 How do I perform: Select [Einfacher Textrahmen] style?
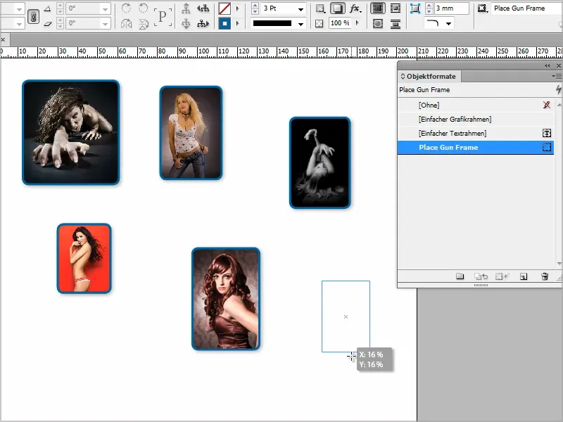pyautogui.click(x=476, y=133)
